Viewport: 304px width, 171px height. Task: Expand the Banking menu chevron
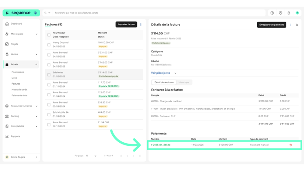(x=36, y=116)
